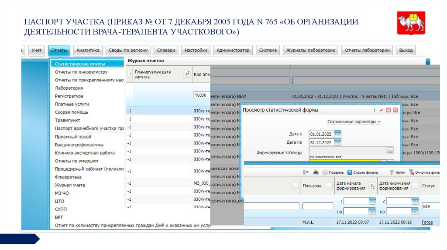The image size is (447, 250).
Task: Open the 'Аналитика' menu tab
Action: tap(88, 51)
